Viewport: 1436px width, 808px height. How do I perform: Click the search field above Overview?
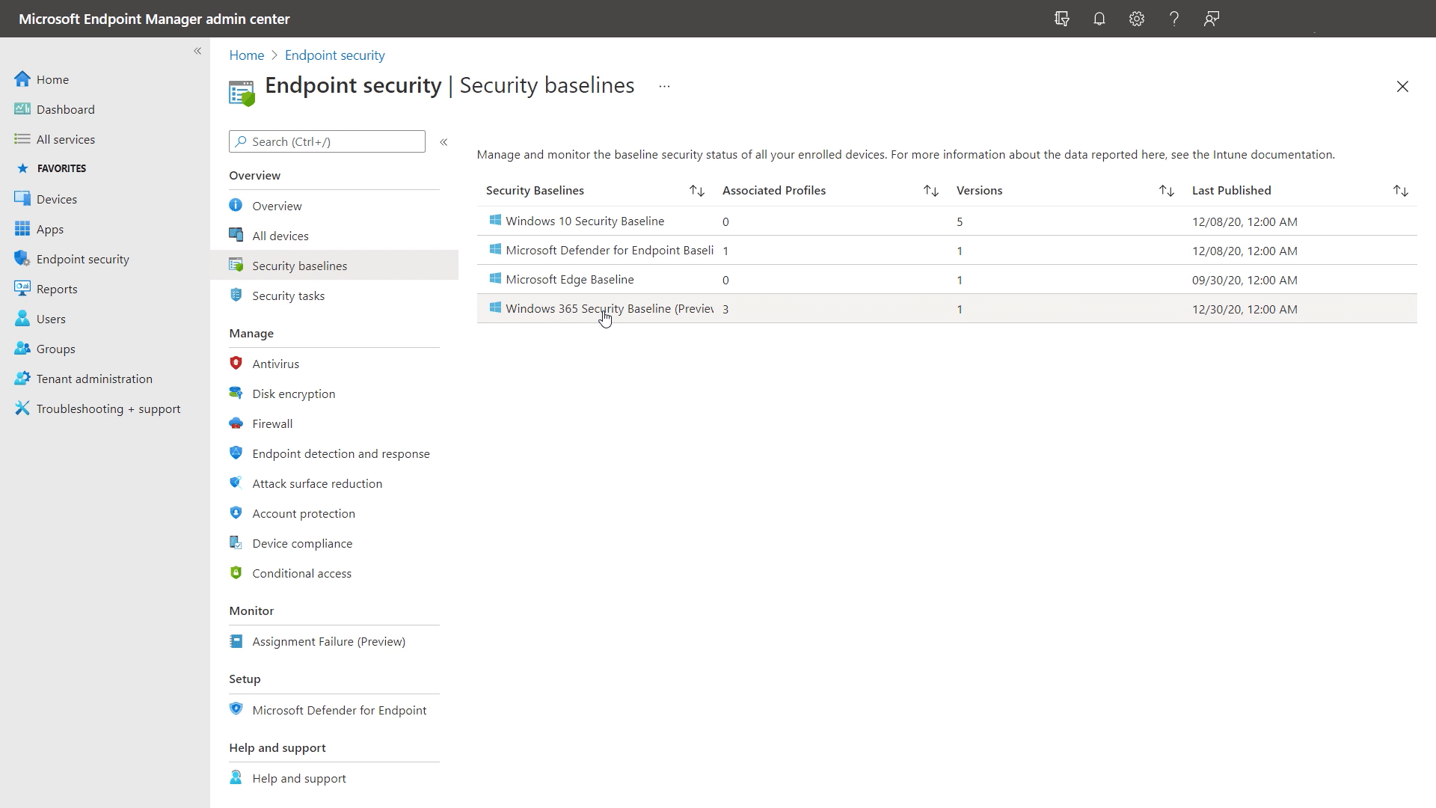(x=326, y=141)
